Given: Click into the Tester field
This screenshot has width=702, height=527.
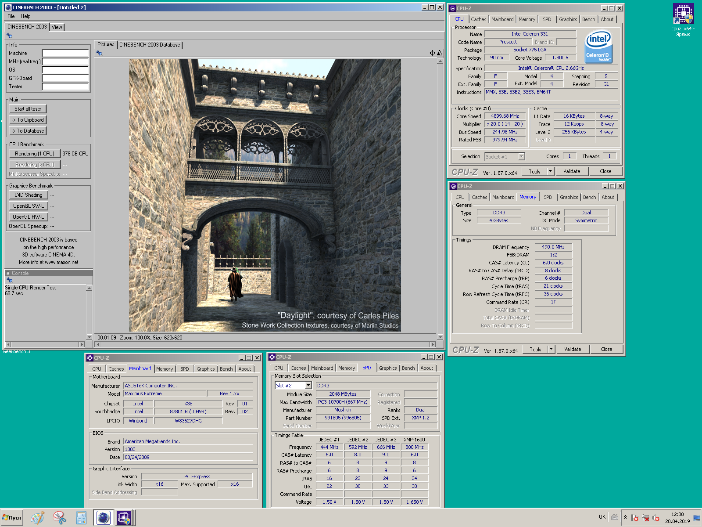Looking at the screenshot, I should (65, 87).
